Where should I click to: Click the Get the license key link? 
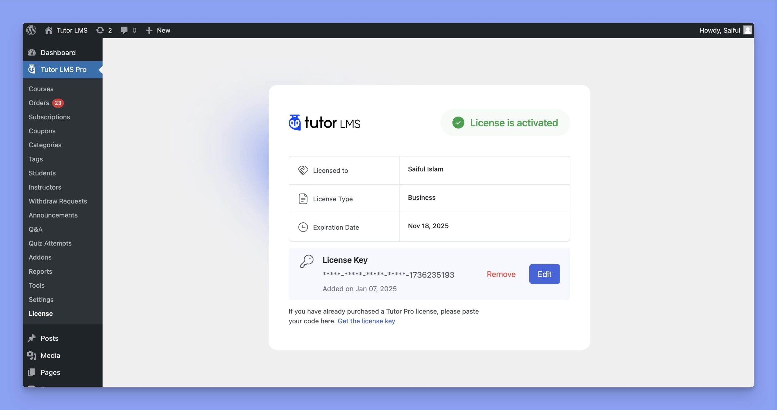click(x=366, y=320)
